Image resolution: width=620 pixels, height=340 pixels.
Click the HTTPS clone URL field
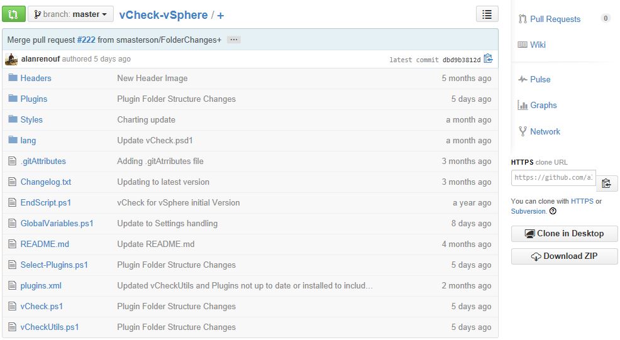[553, 177]
